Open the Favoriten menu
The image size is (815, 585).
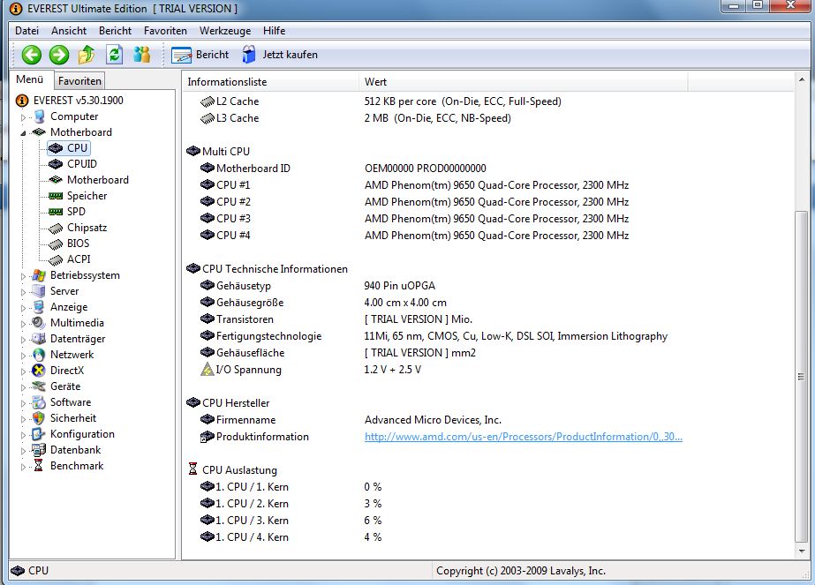click(x=165, y=31)
